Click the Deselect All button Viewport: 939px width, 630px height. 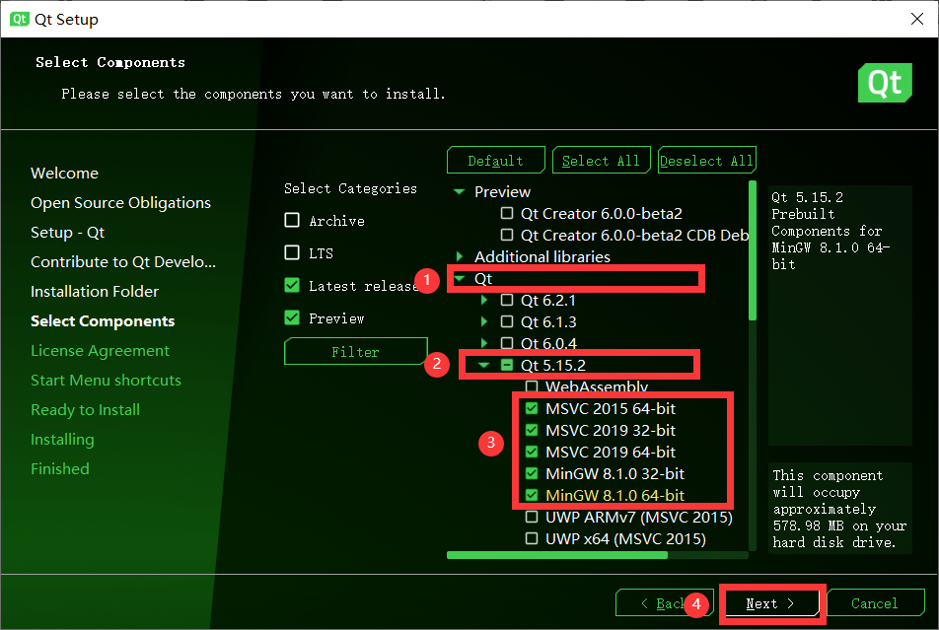706,161
